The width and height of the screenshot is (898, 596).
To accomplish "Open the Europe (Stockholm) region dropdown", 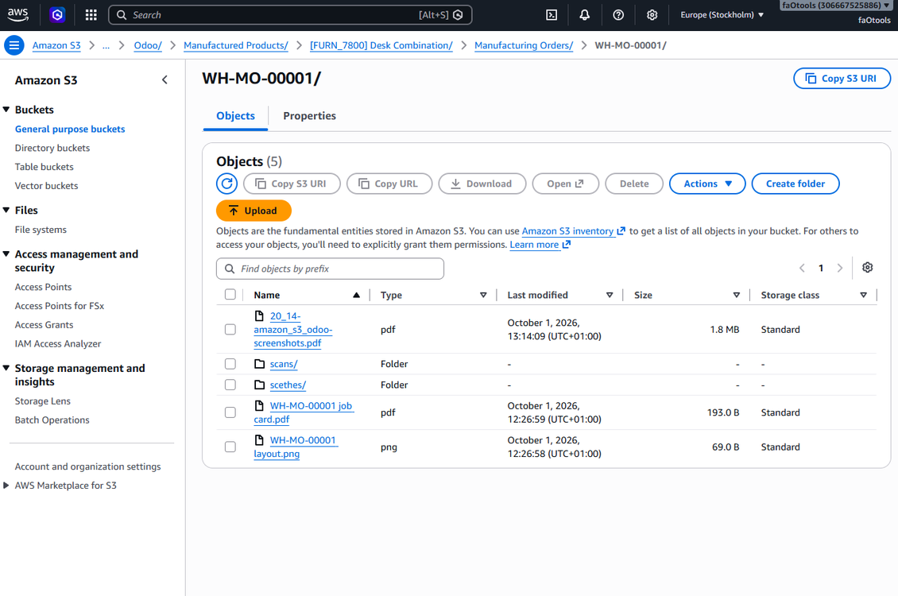I will coord(722,15).
